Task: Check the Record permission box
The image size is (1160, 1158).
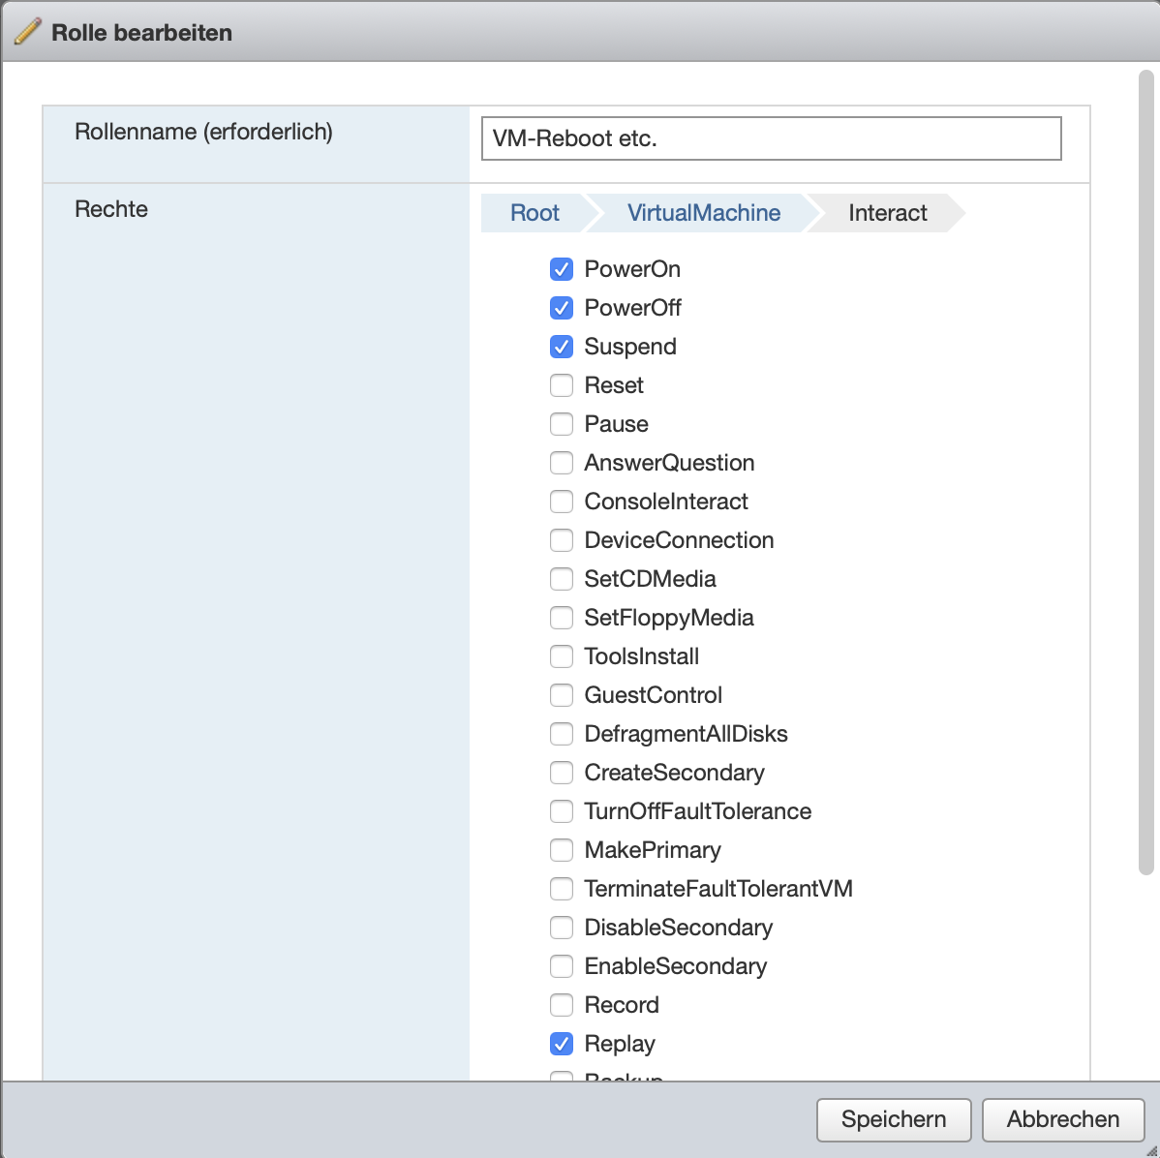Action: tap(562, 1005)
